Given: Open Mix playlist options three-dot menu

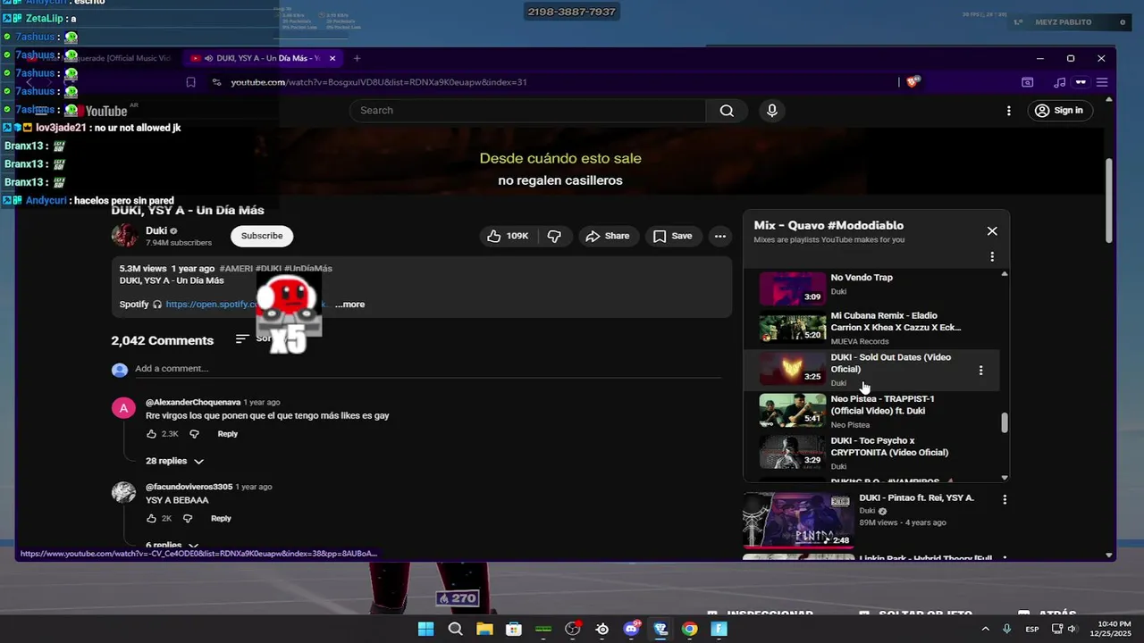Looking at the screenshot, I should (x=992, y=257).
